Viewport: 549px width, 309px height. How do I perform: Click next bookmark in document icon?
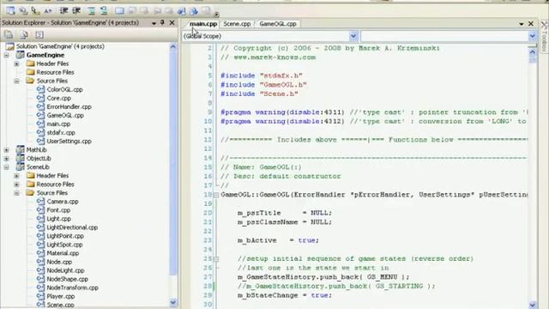pos(194,11)
